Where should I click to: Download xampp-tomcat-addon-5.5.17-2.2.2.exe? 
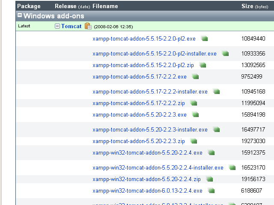coord(140,77)
